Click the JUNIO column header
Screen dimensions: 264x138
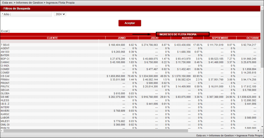click(x=121, y=38)
